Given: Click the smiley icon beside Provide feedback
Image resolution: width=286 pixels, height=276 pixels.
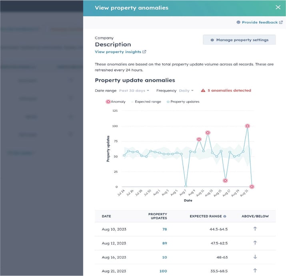Looking at the screenshot, I should click(x=238, y=22).
